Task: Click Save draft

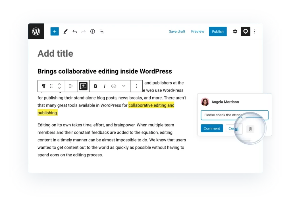Action: 177,31
